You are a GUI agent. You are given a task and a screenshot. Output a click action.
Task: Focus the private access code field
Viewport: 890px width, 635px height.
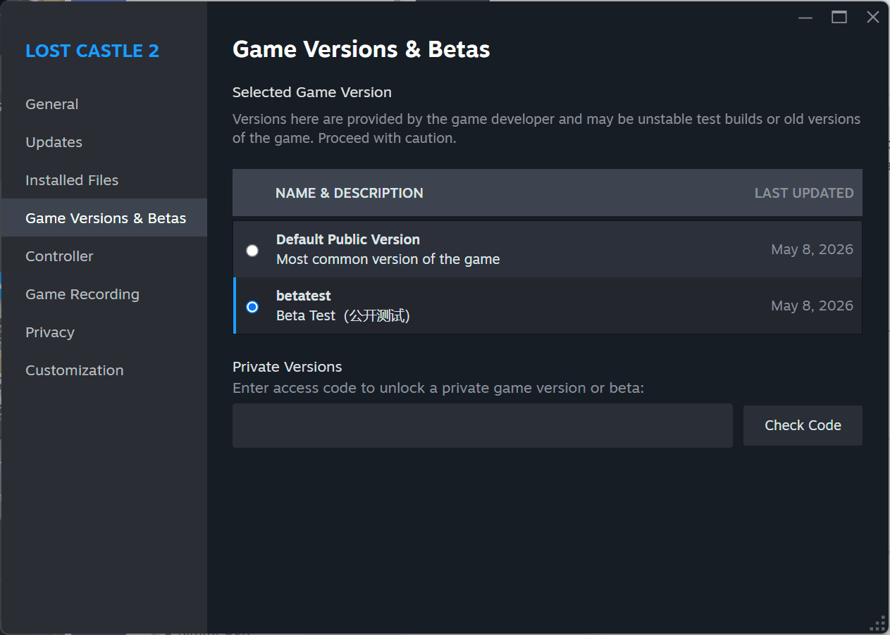483,425
